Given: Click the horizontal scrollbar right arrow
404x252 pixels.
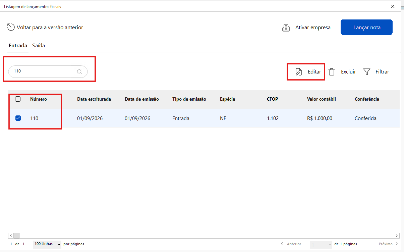Looking at the screenshot, I should coord(397,236).
